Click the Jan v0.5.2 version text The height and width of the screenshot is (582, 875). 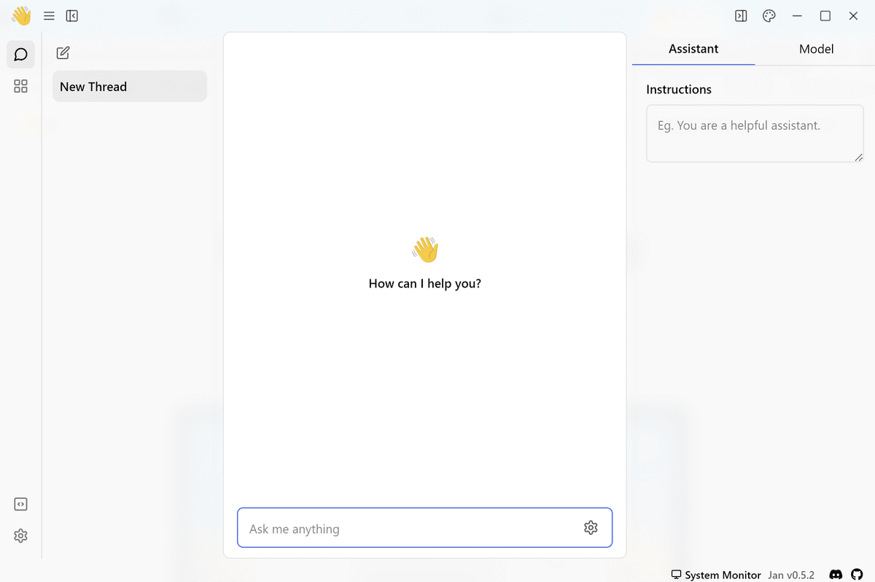pos(791,575)
